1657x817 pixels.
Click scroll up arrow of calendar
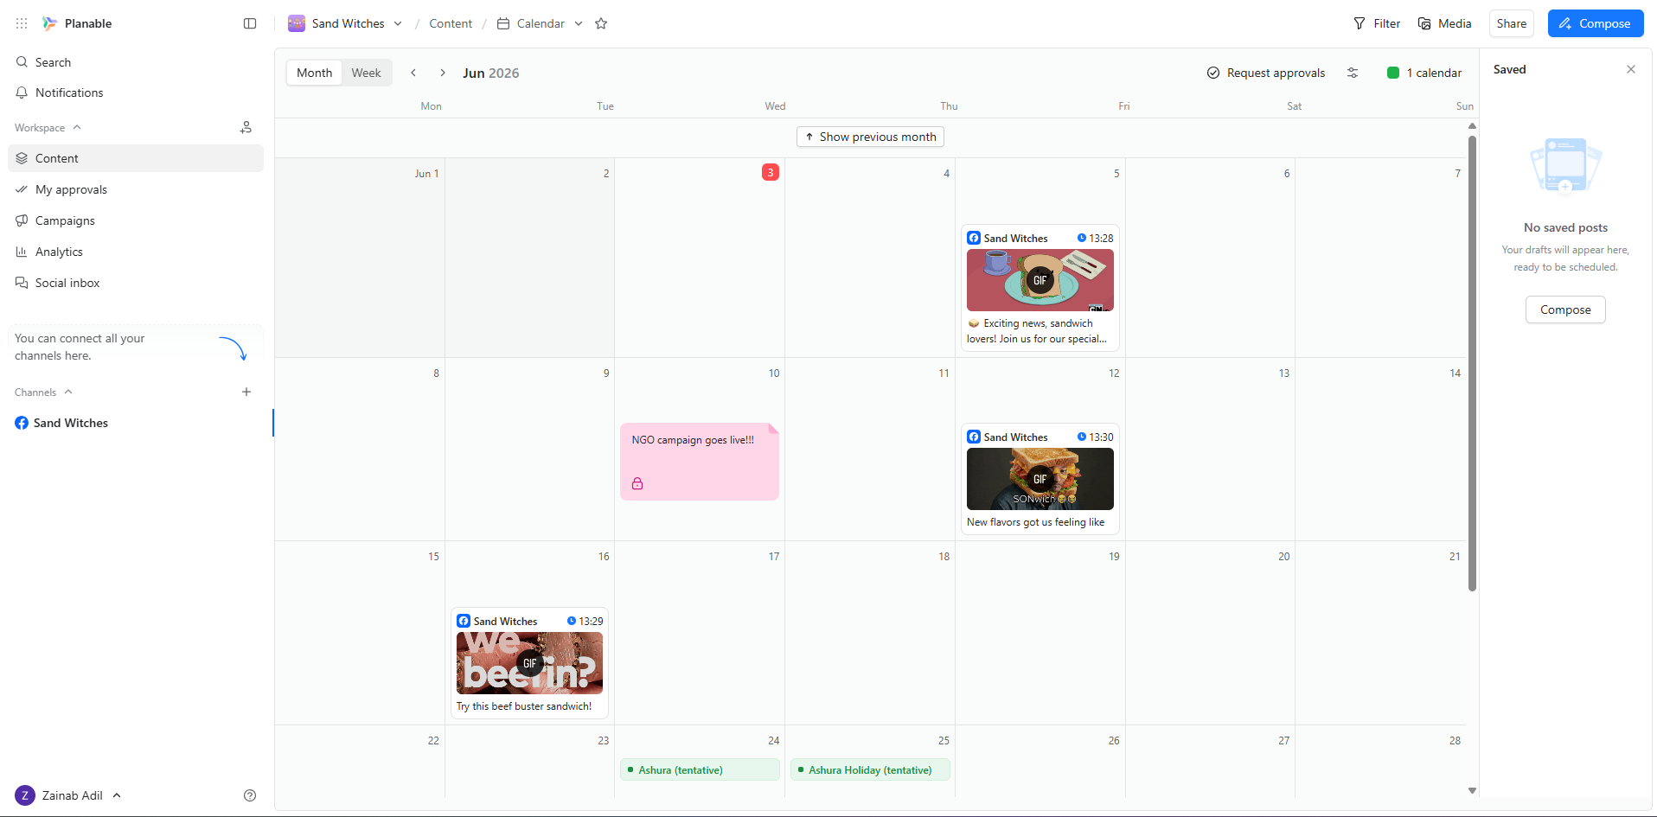pyautogui.click(x=1472, y=126)
